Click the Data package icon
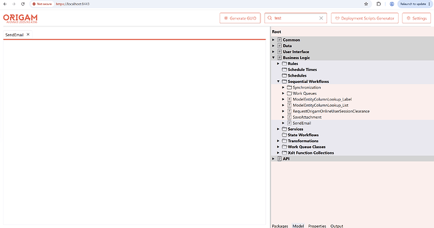 [x=279, y=46]
